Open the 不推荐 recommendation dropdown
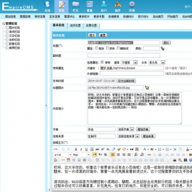192x192 pixels. click(x=129, y=63)
